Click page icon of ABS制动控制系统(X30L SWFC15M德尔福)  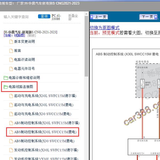pyautogui.click(x=11, y=123)
